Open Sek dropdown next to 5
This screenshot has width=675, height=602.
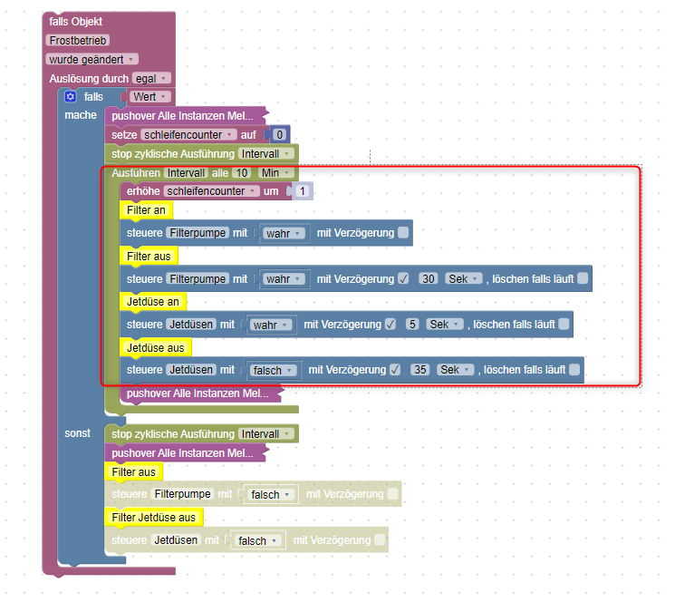click(x=445, y=325)
